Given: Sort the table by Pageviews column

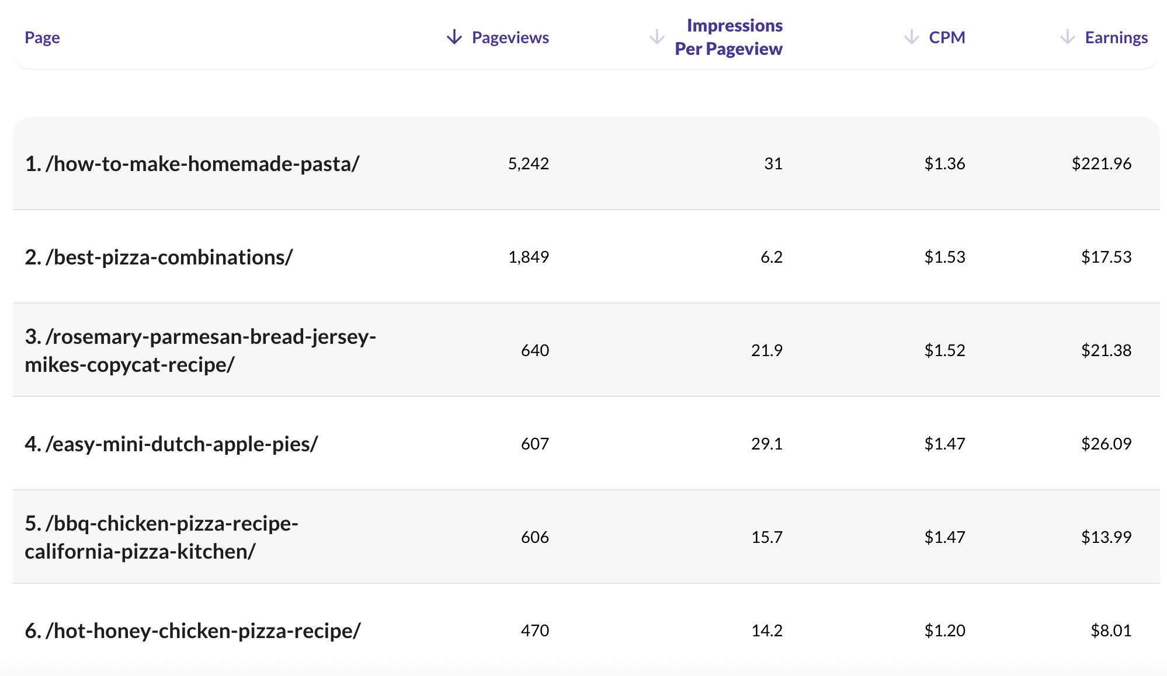Looking at the screenshot, I should coord(509,37).
